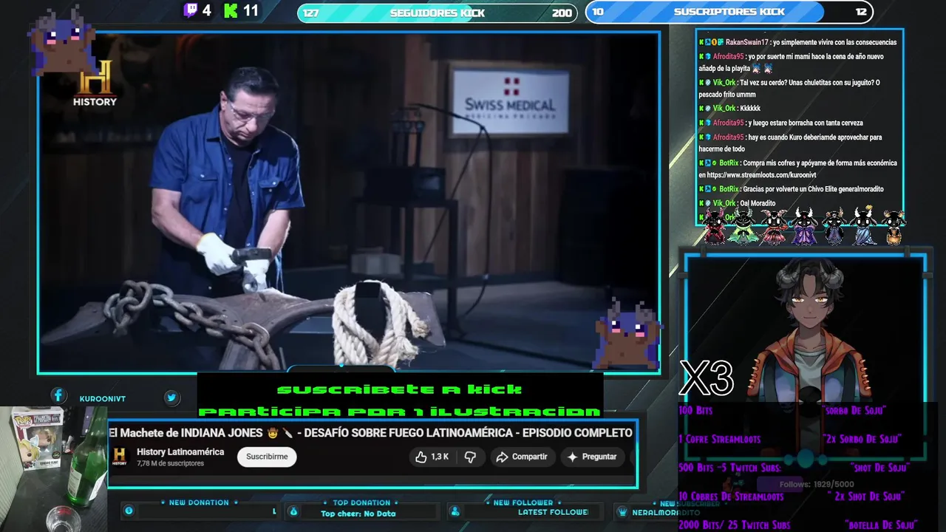Click the 'LATEST FOLLOWER' label text
This screenshot has width=946, height=532.
point(553,512)
